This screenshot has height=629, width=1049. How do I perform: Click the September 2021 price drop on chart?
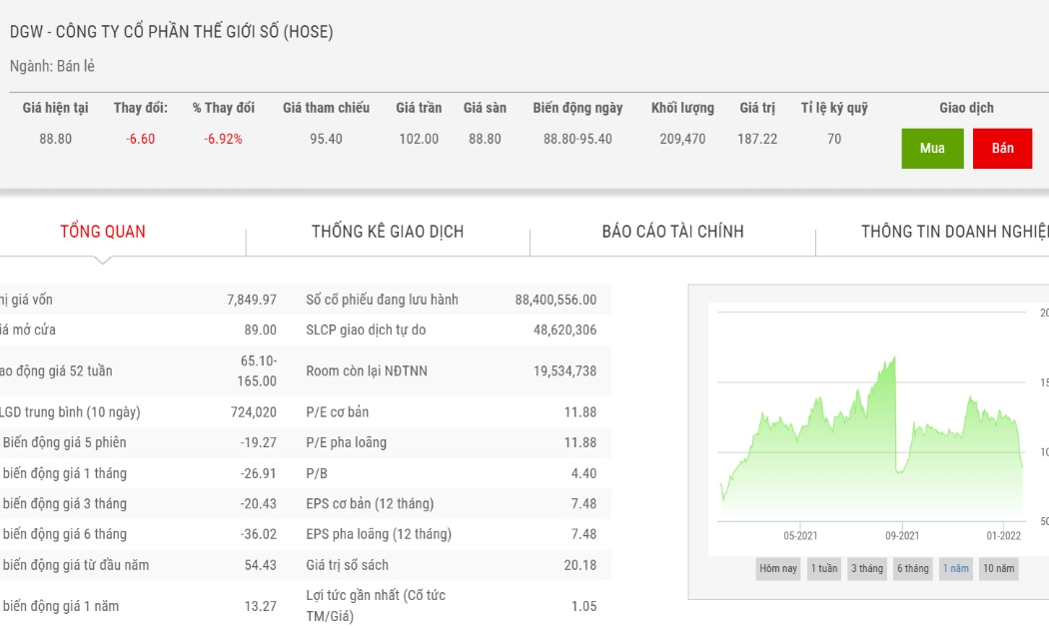896,414
